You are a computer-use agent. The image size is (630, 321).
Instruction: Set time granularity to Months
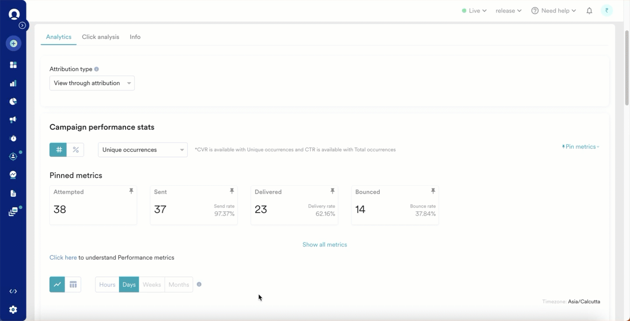coord(179,284)
